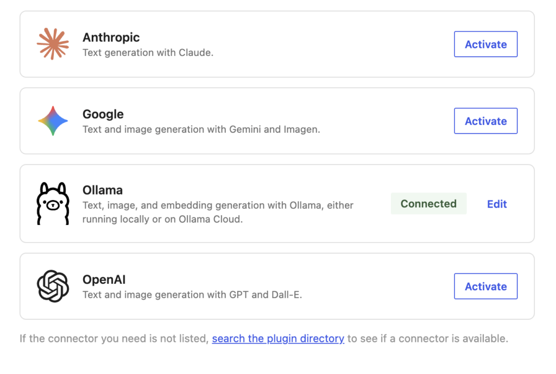Click the Google Gemini sparkle icon
Image resolution: width=556 pixels, height=374 pixels.
53,121
